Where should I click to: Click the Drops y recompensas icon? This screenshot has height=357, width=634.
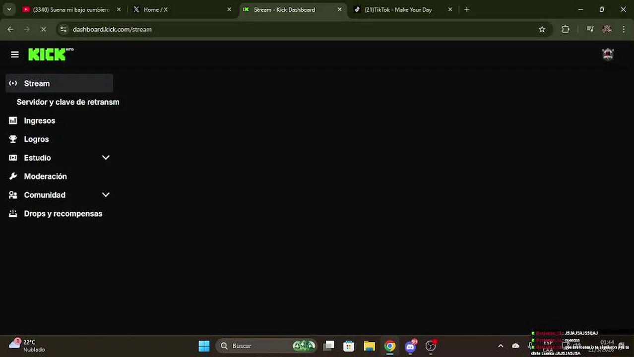[13, 214]
